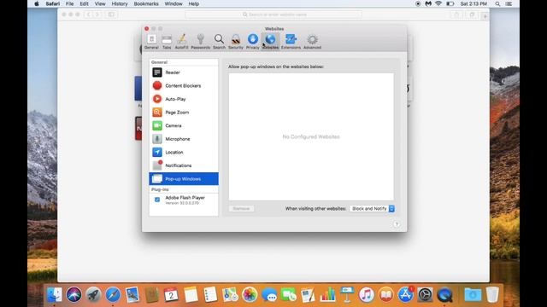Open Spotlight search in menu bar
The height and width of the screenshot is (307, 547).
497,3
